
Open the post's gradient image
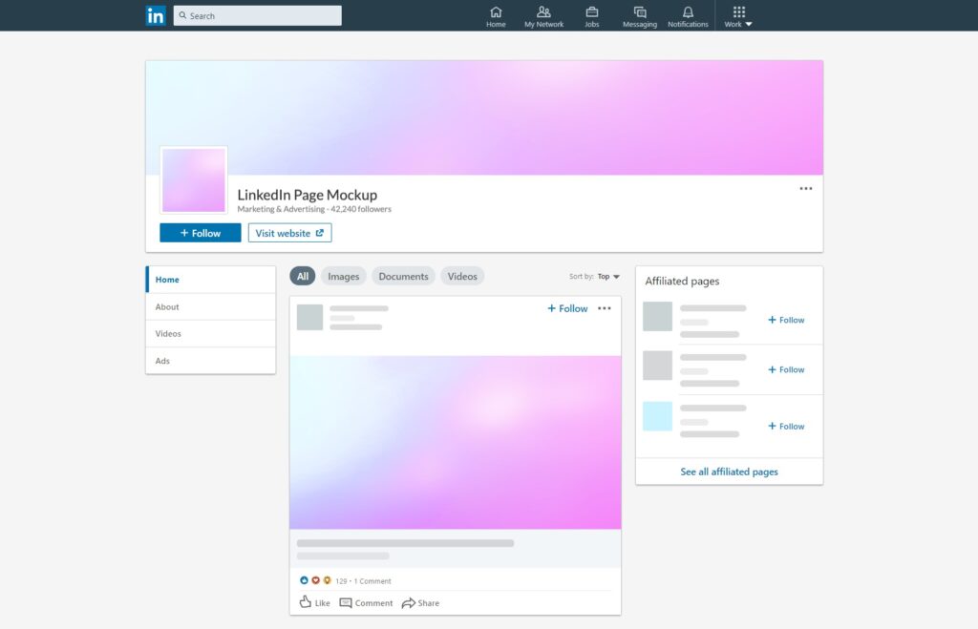point(456,443)
